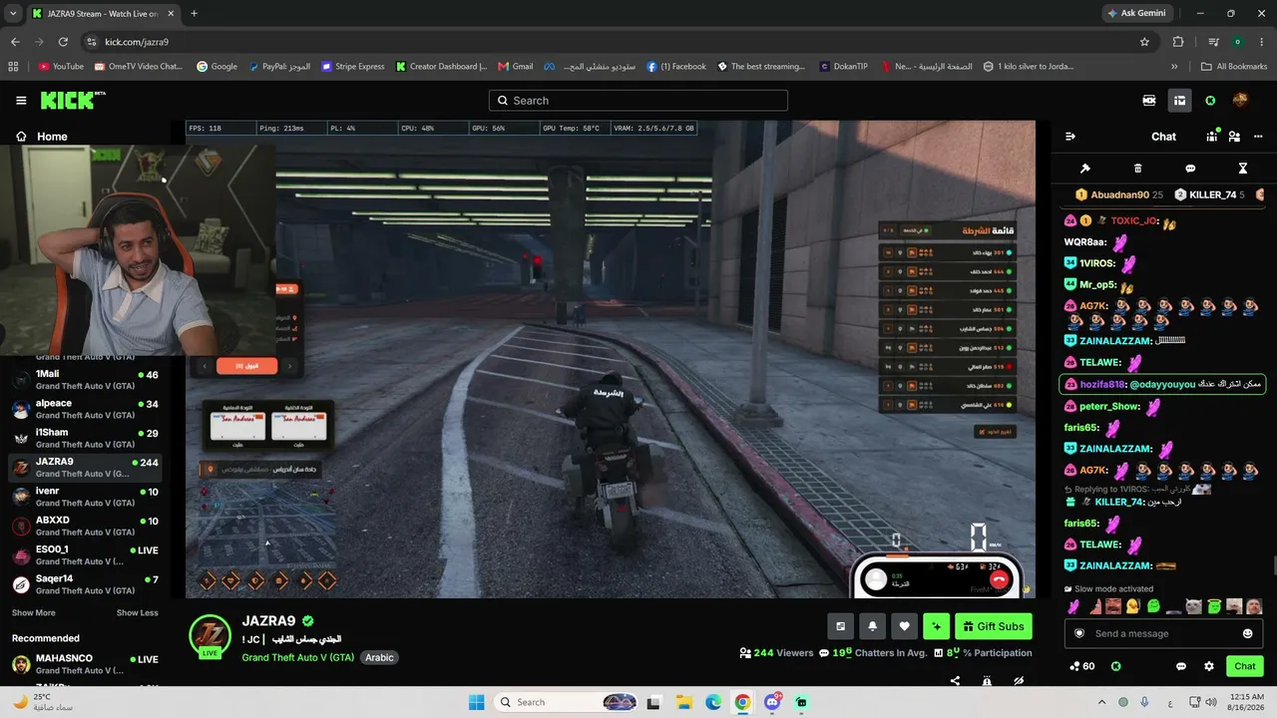Image resolution: width=1277 pixels, height=718 pixels.
Task: Open 1Mali channel in sidebar
Action: pyautogui.click(x=85, y=380)
